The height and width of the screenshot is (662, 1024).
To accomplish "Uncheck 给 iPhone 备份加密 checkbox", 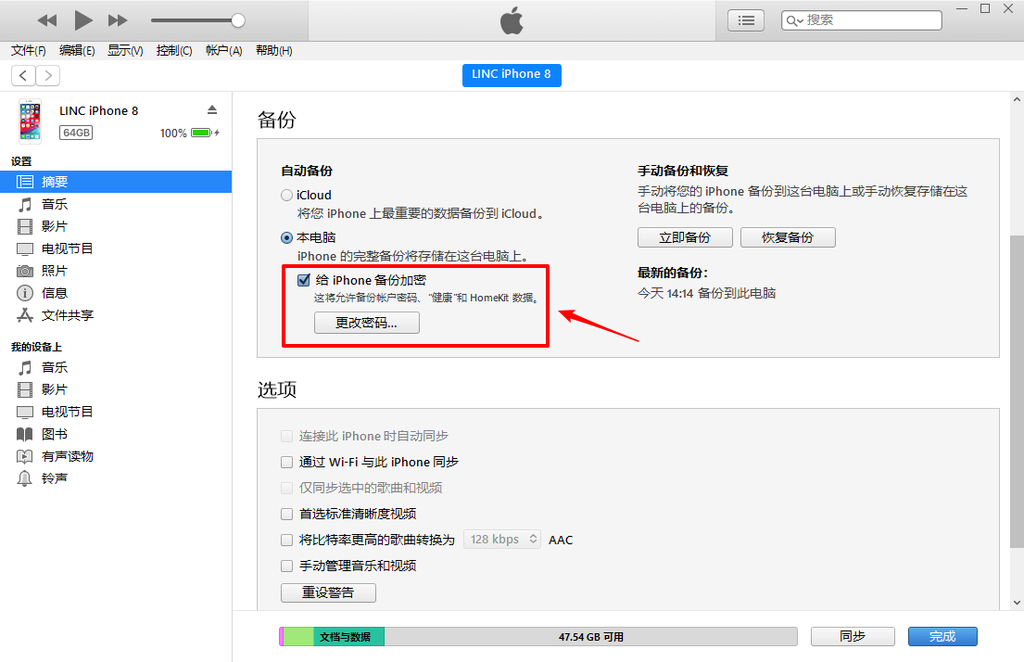I will 303,280.
